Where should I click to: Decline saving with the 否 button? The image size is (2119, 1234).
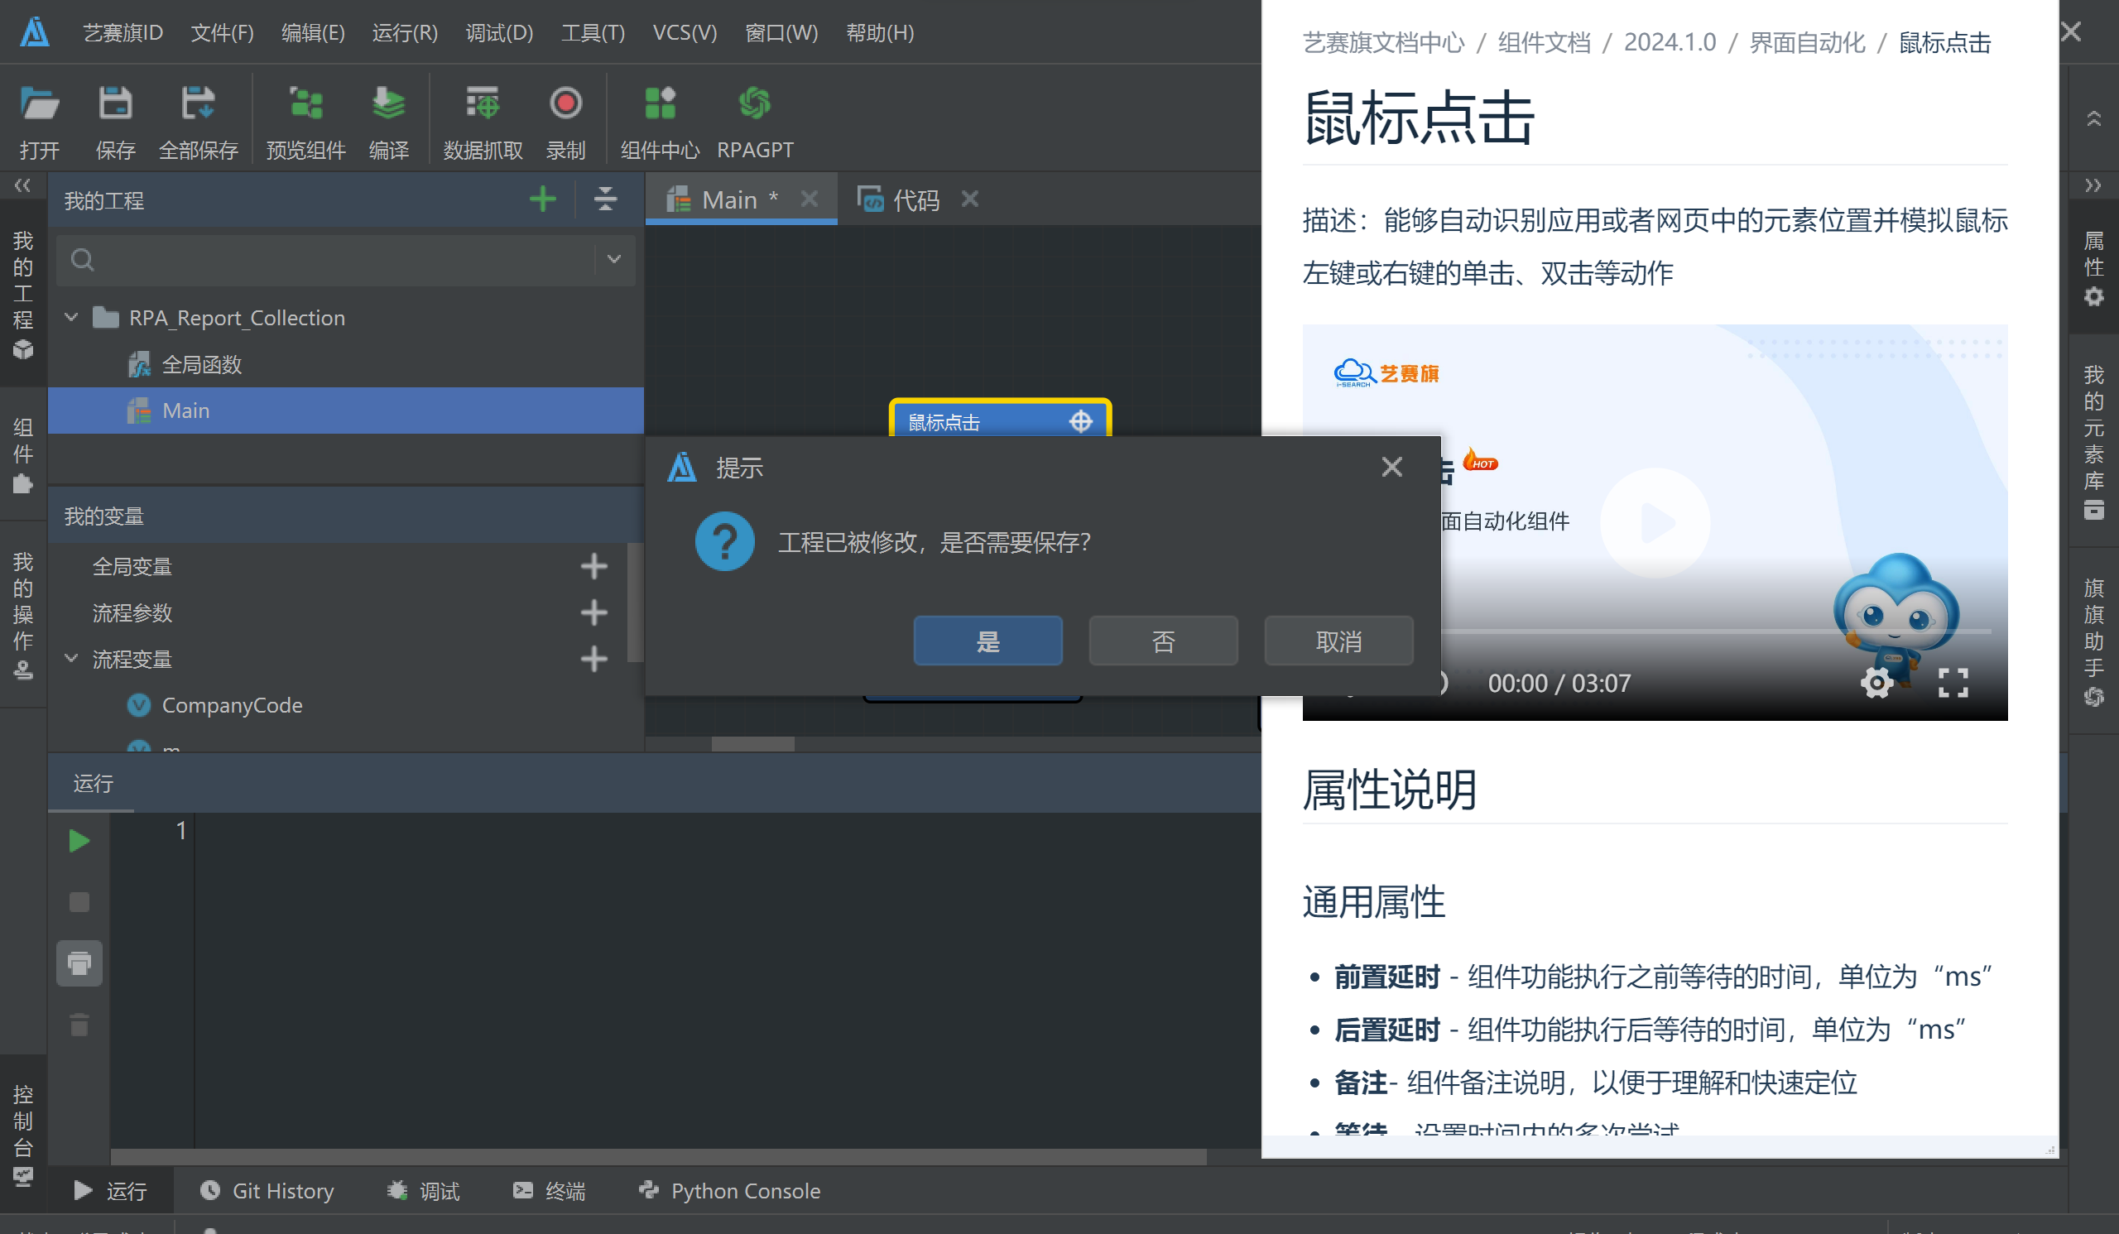(1163, 641)
